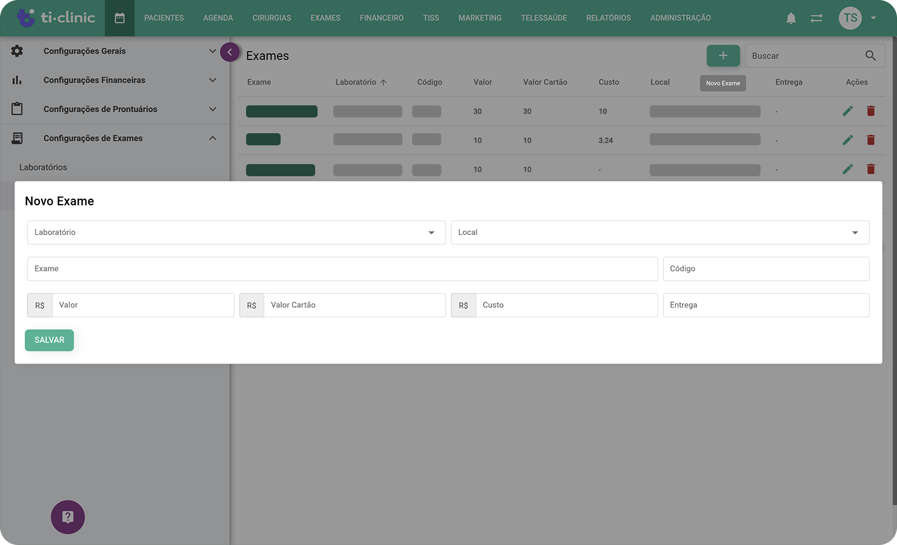Focus the Custo field

click(567, 305)
